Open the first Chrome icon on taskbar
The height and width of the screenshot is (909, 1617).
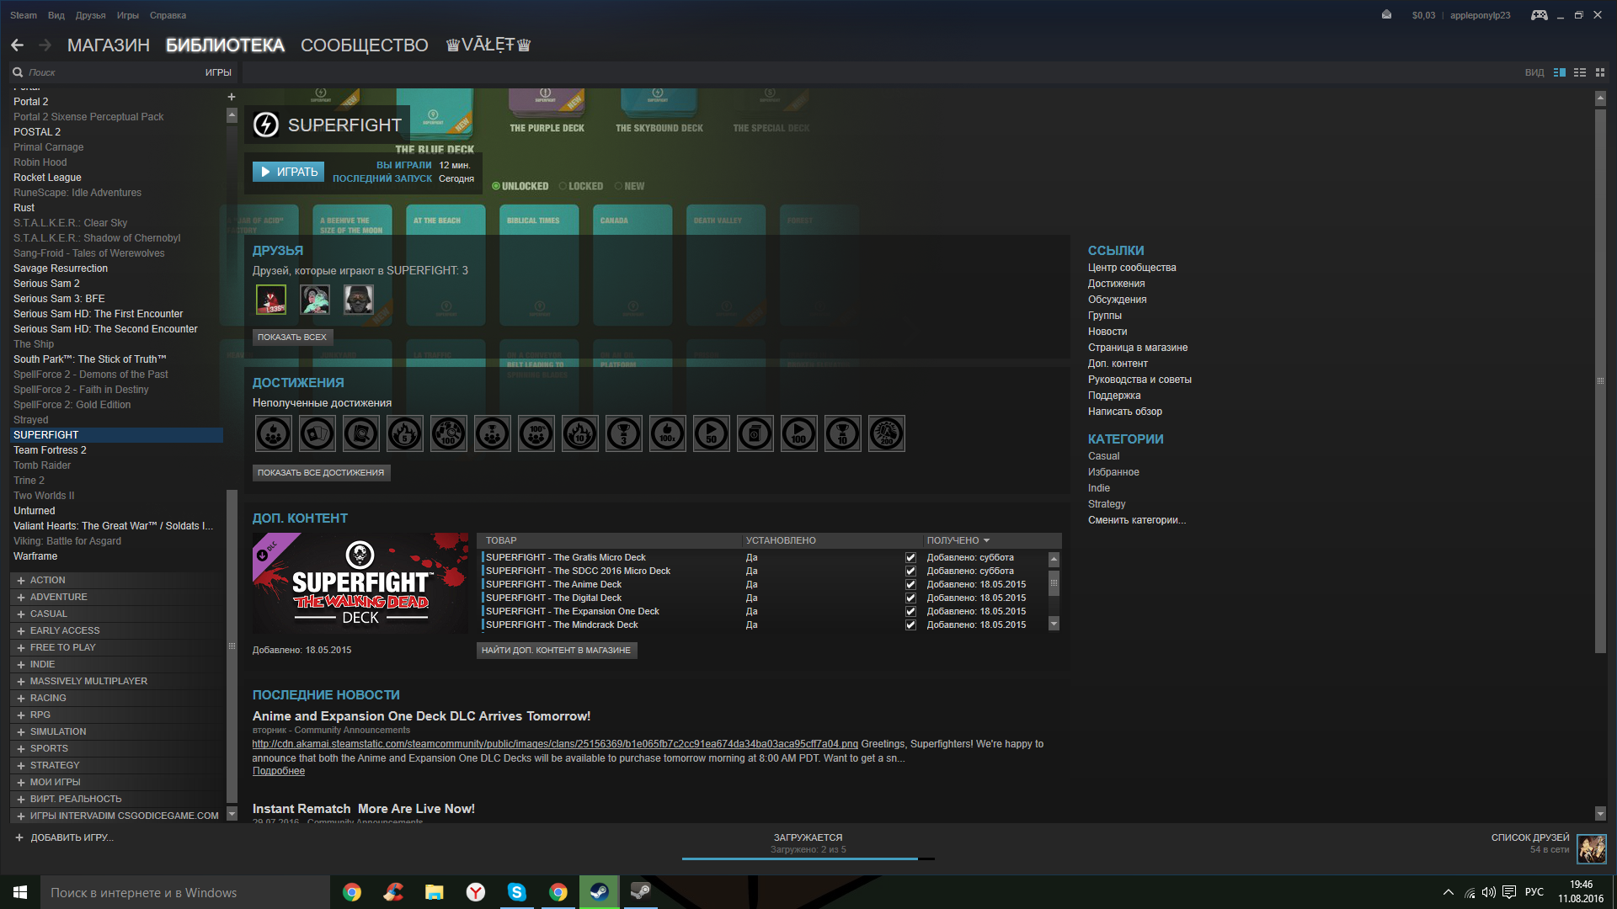point(352,892)
